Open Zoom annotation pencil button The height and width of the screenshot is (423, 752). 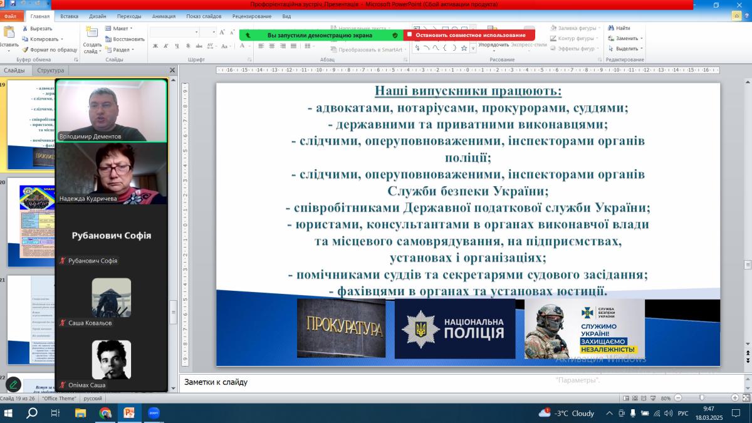[13, 384]
